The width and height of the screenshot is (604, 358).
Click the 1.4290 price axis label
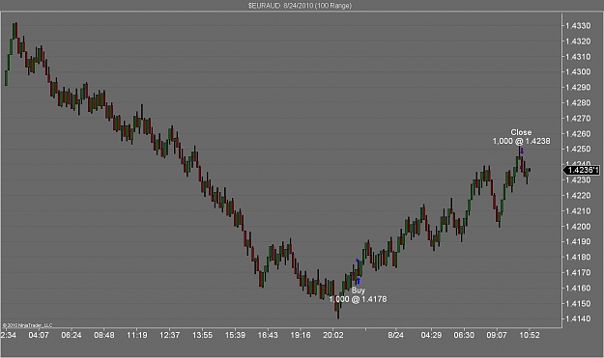click(x=577, y=87)
